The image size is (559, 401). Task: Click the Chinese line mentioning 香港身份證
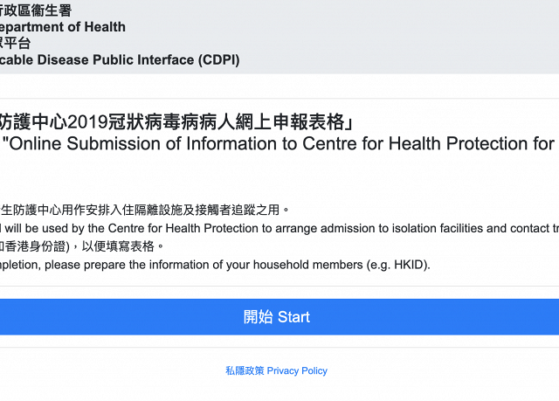81,246
